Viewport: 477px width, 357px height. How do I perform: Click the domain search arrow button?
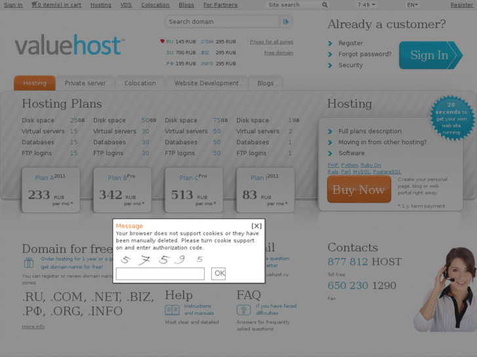click(x=285, y=22)
